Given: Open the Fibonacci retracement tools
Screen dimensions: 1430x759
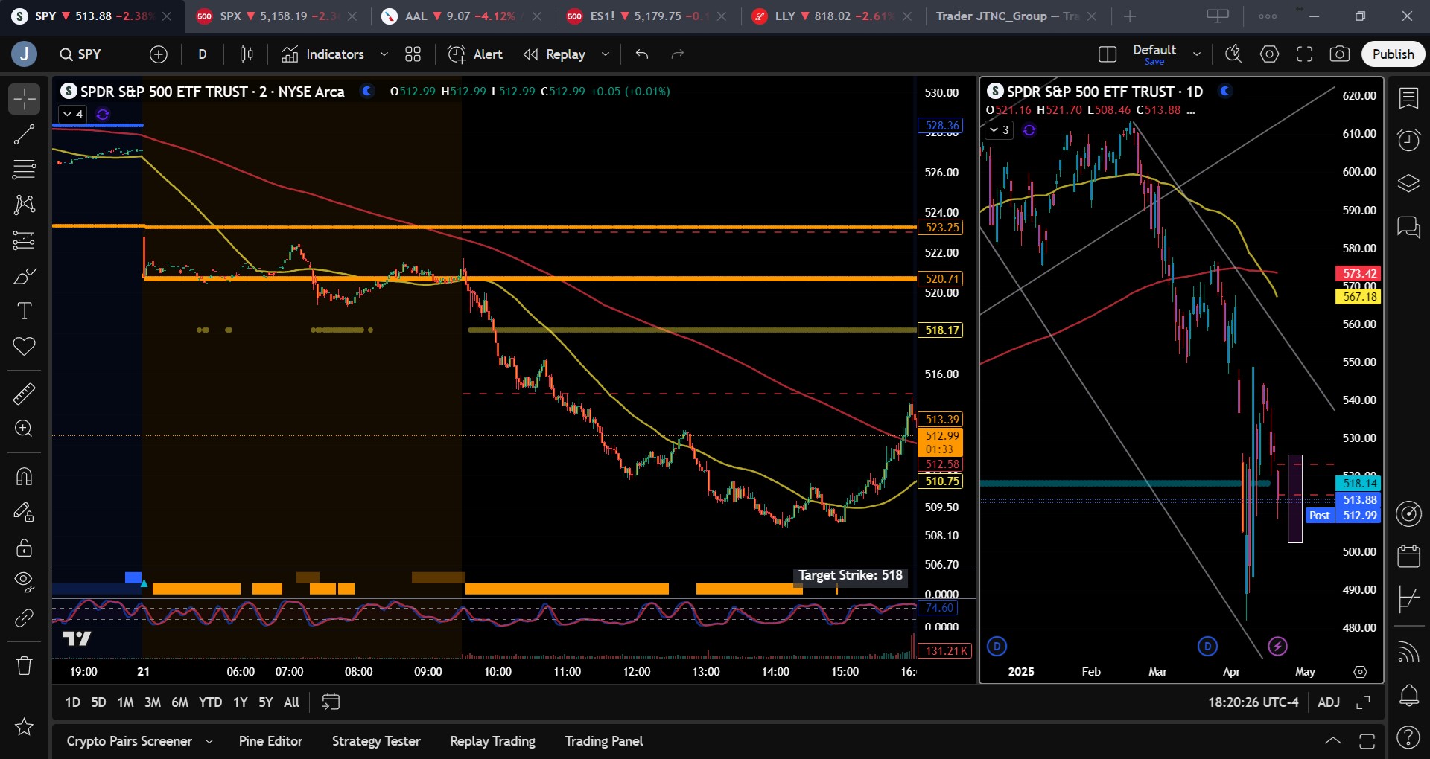Looking at the screenshot, I should click(24, 169).
